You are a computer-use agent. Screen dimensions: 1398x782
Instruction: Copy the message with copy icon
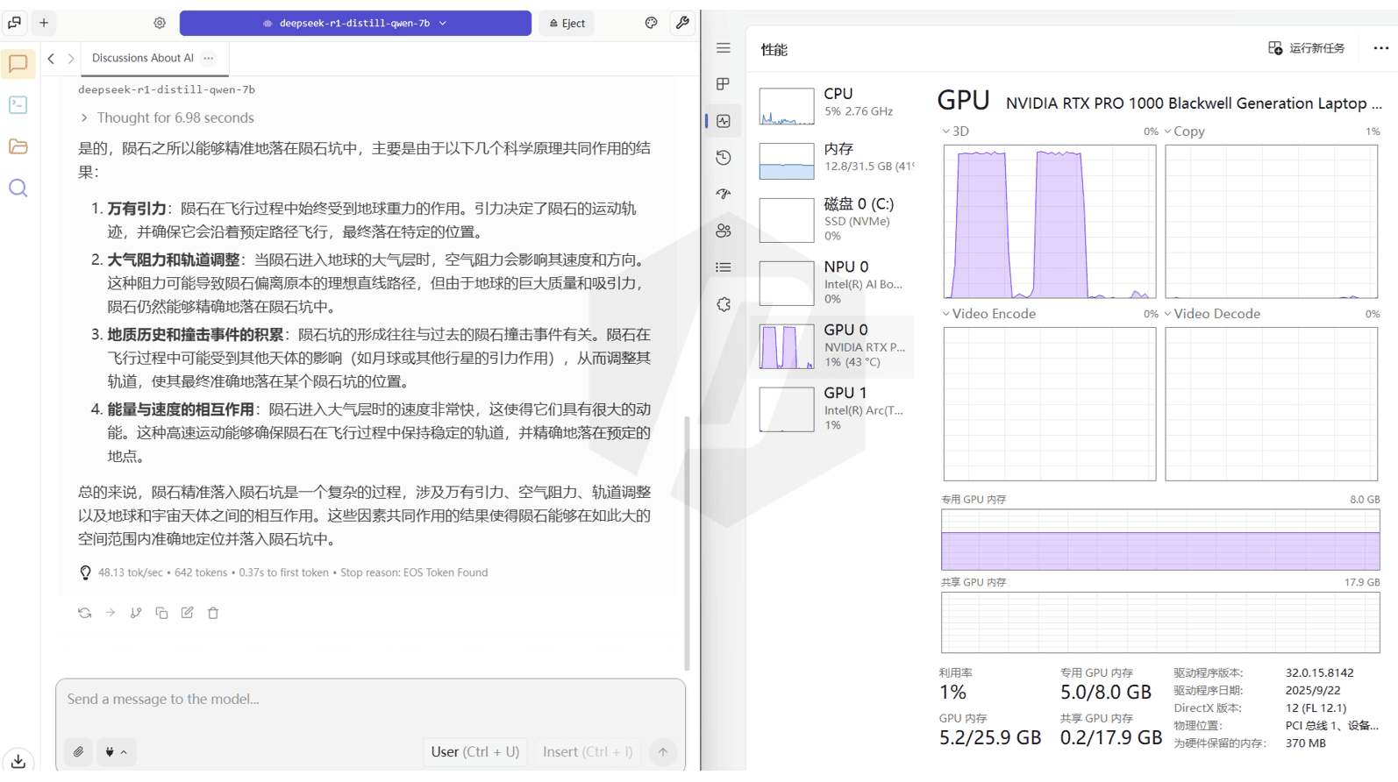pos(161,613)
